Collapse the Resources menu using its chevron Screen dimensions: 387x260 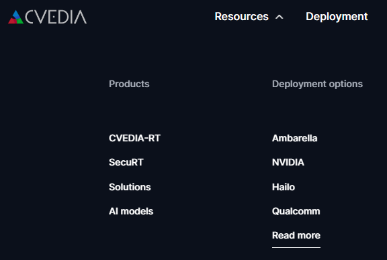click(279, 17)
